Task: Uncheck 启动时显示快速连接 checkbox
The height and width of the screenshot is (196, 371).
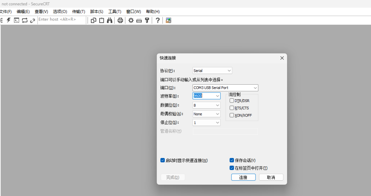Action: (x=162, y=160)
